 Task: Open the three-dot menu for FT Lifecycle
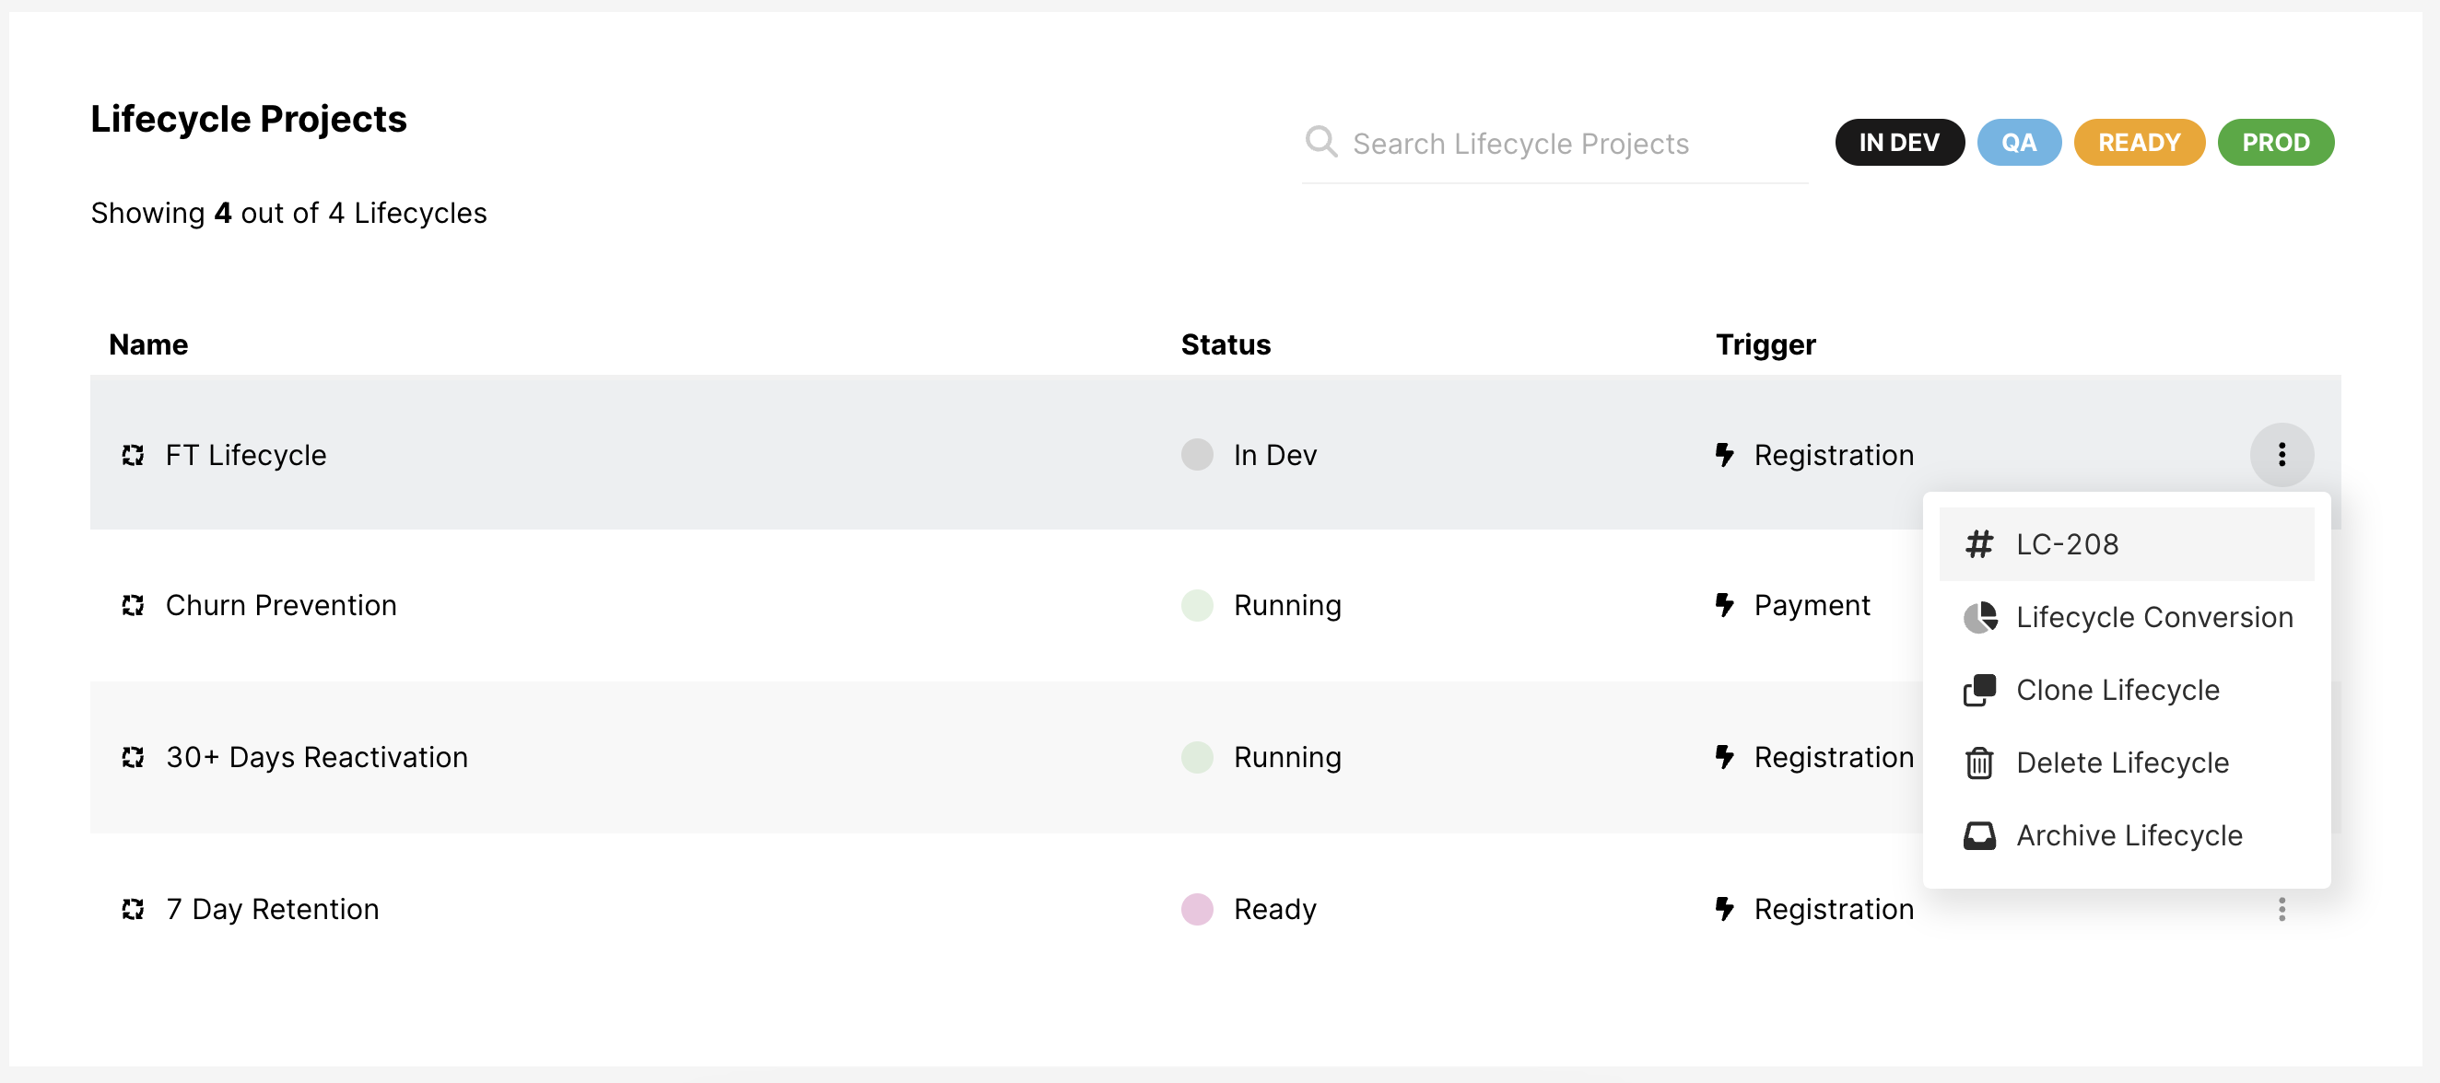[2281, 455]
